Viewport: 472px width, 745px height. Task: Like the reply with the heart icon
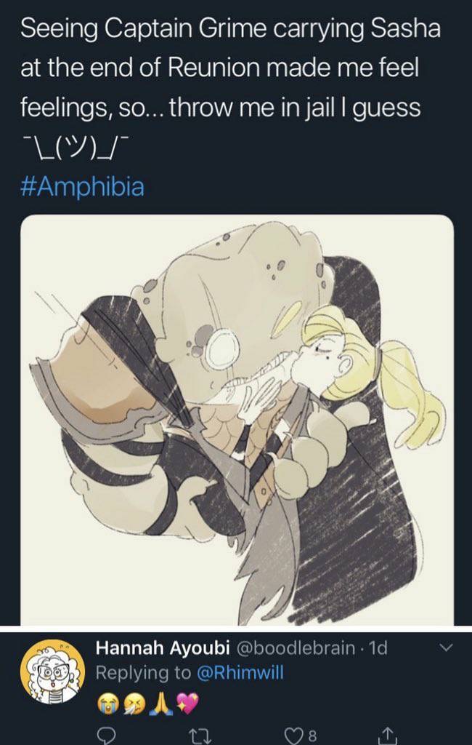click(293, 736)
